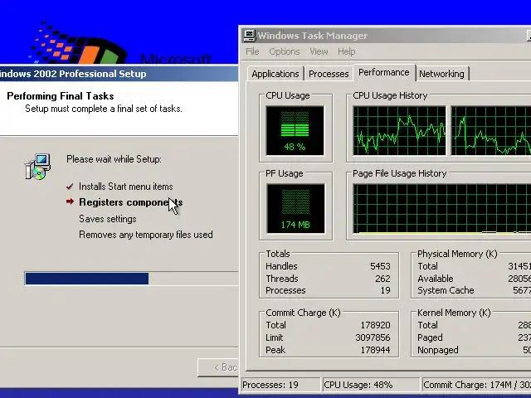Click the red checkmark beside Installs Start menu items
This screenshot has width=531, height=398.
pos(70,187)
